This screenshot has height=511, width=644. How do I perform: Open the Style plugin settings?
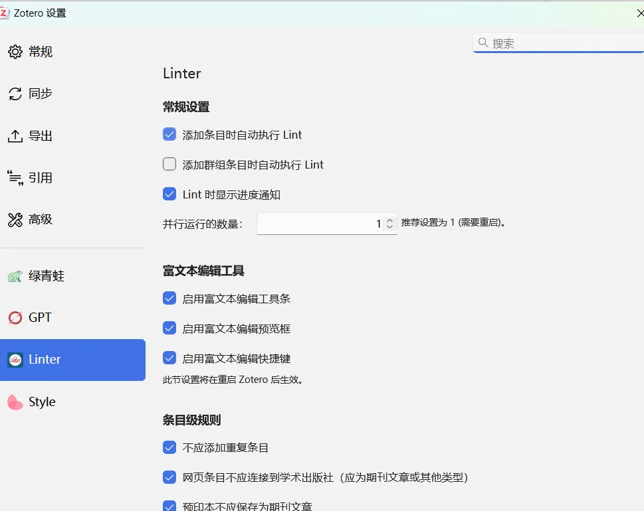pyautogui.click(x=42, y=402)
